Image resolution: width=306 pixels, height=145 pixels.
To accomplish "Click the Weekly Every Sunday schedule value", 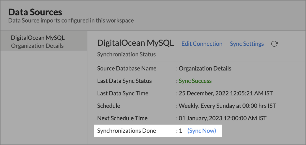I will coord(227,106).
